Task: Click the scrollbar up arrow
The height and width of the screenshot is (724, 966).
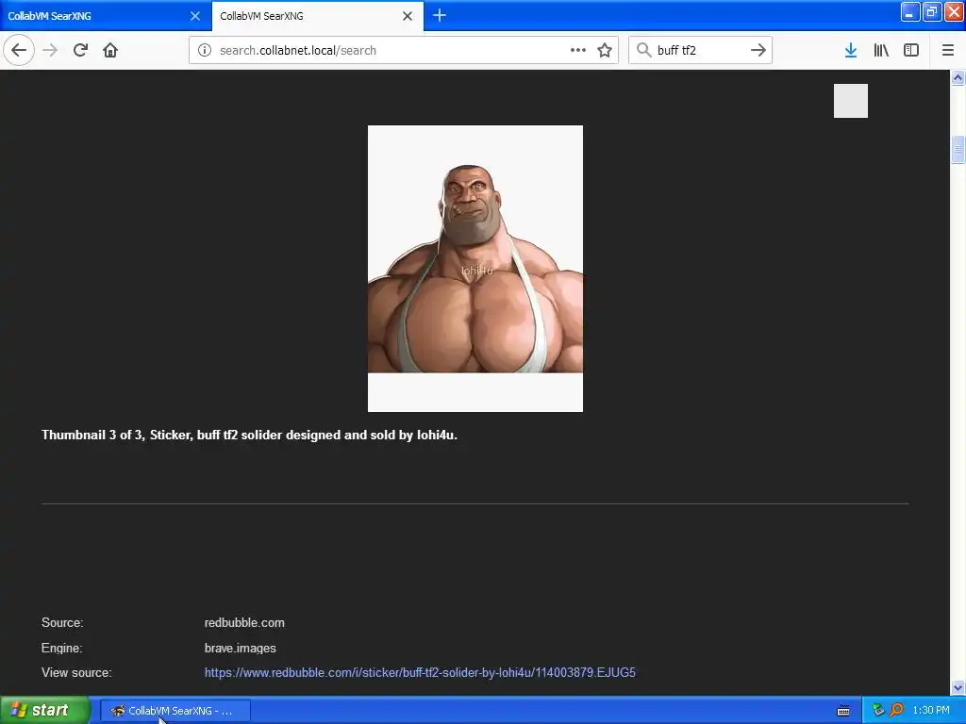Action: pyautogui.click(x=958, y=77)
